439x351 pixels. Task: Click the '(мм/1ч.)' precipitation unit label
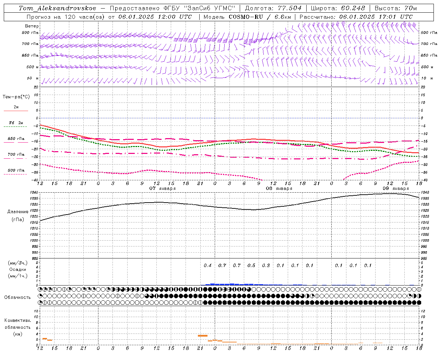click(18, 276)
